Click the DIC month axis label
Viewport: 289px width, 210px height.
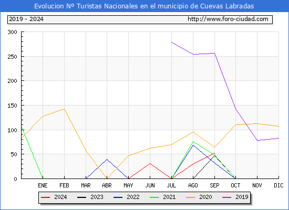[278, 185]
